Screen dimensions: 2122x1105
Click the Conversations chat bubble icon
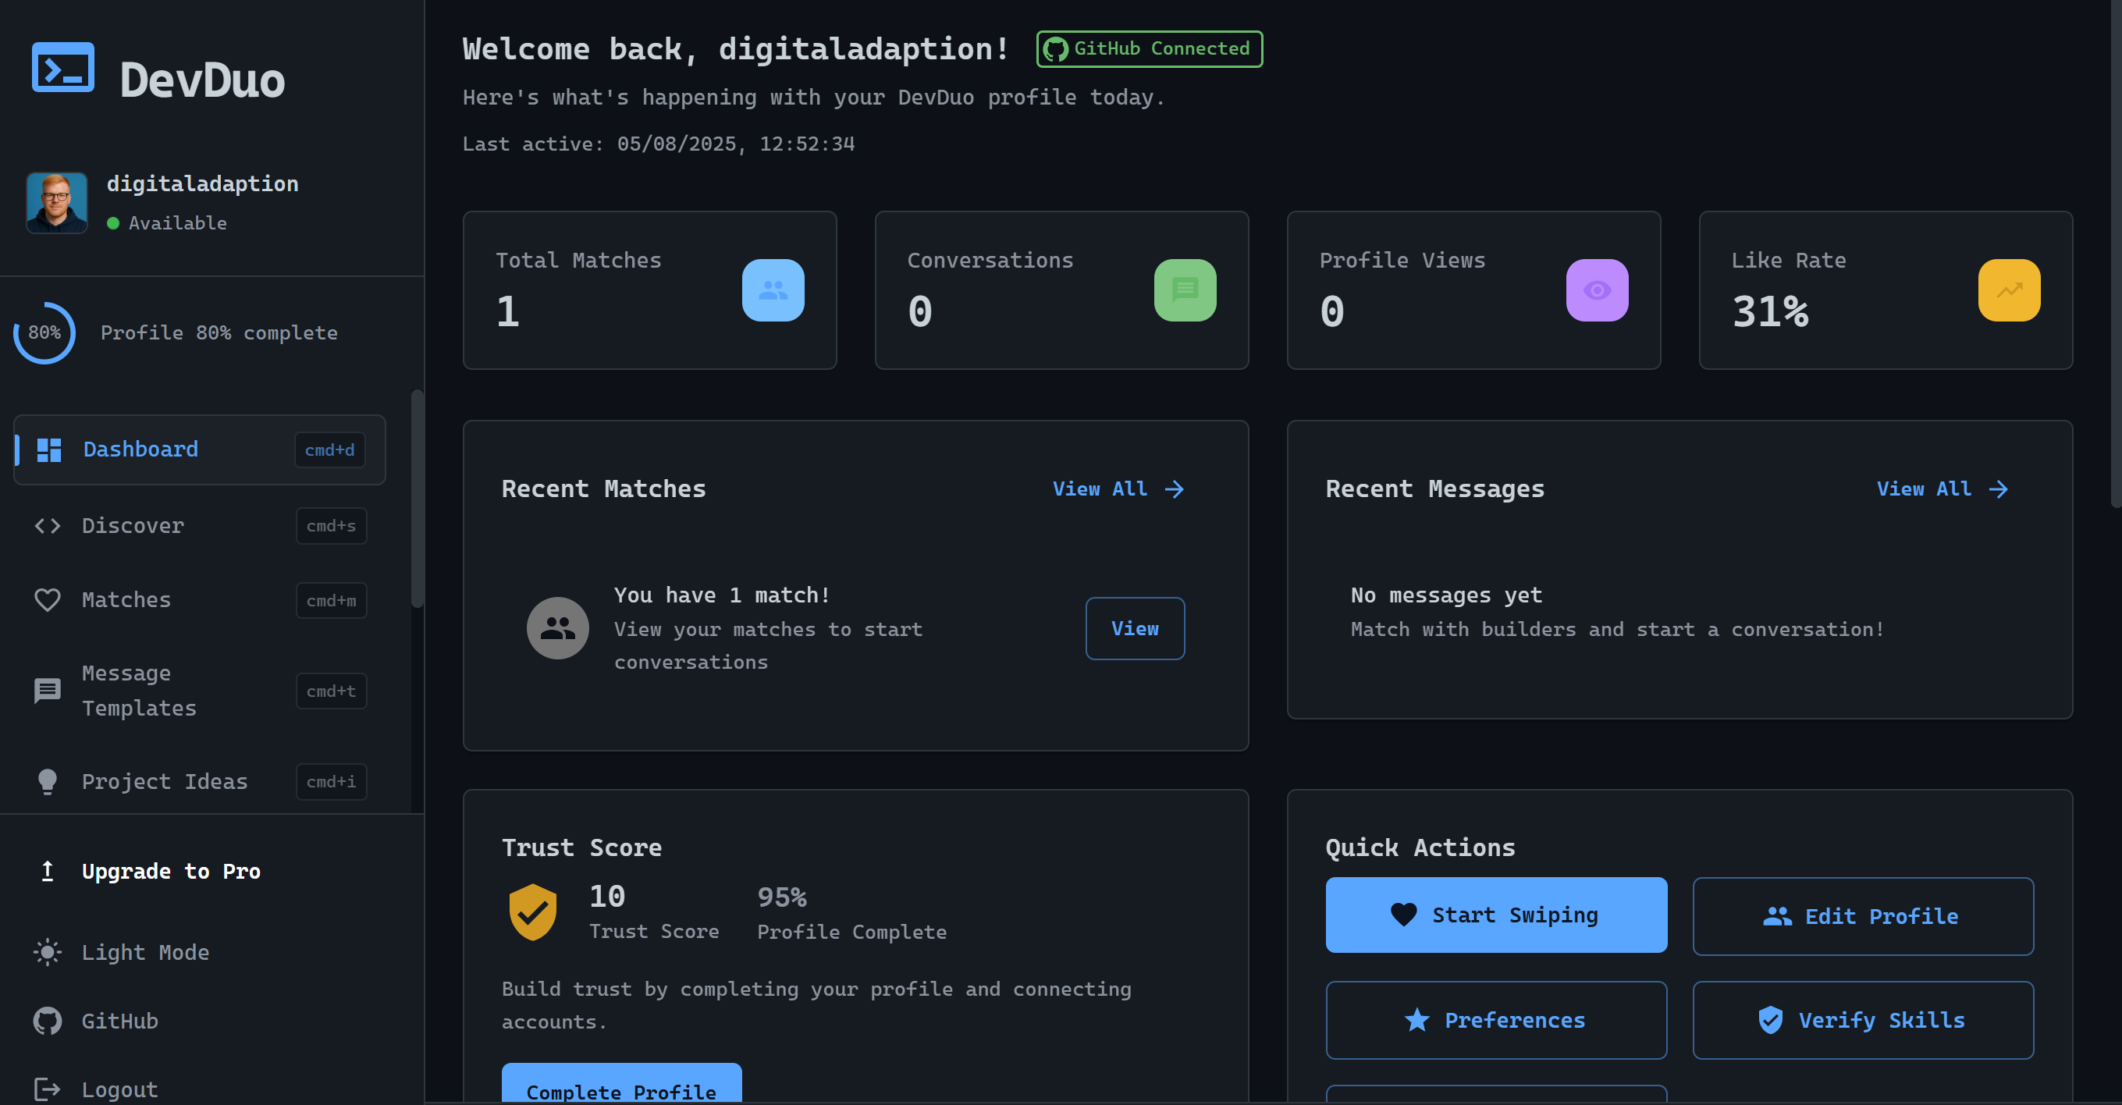tap(1185, 290)
